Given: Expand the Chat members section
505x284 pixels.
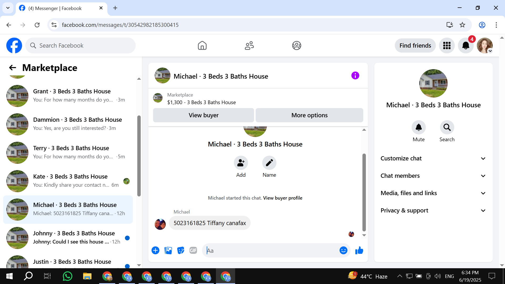Looking at the screenshot, I should pos(433,176).
